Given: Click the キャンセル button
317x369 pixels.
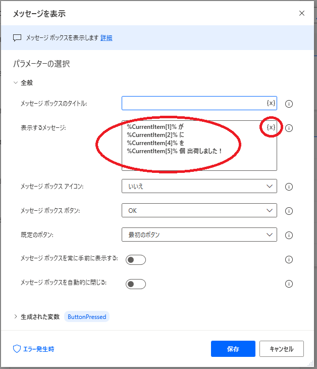Looking at the screenshot, I should tap(282, 349).
